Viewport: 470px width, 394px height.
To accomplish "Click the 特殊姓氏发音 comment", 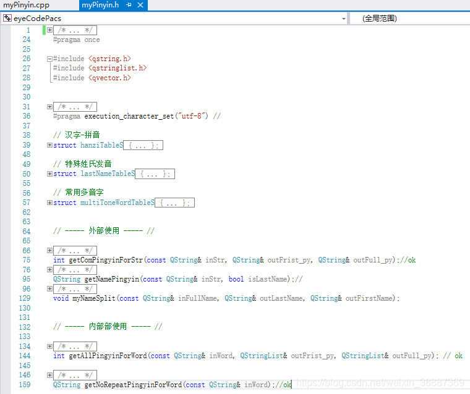I will point(82,164).
